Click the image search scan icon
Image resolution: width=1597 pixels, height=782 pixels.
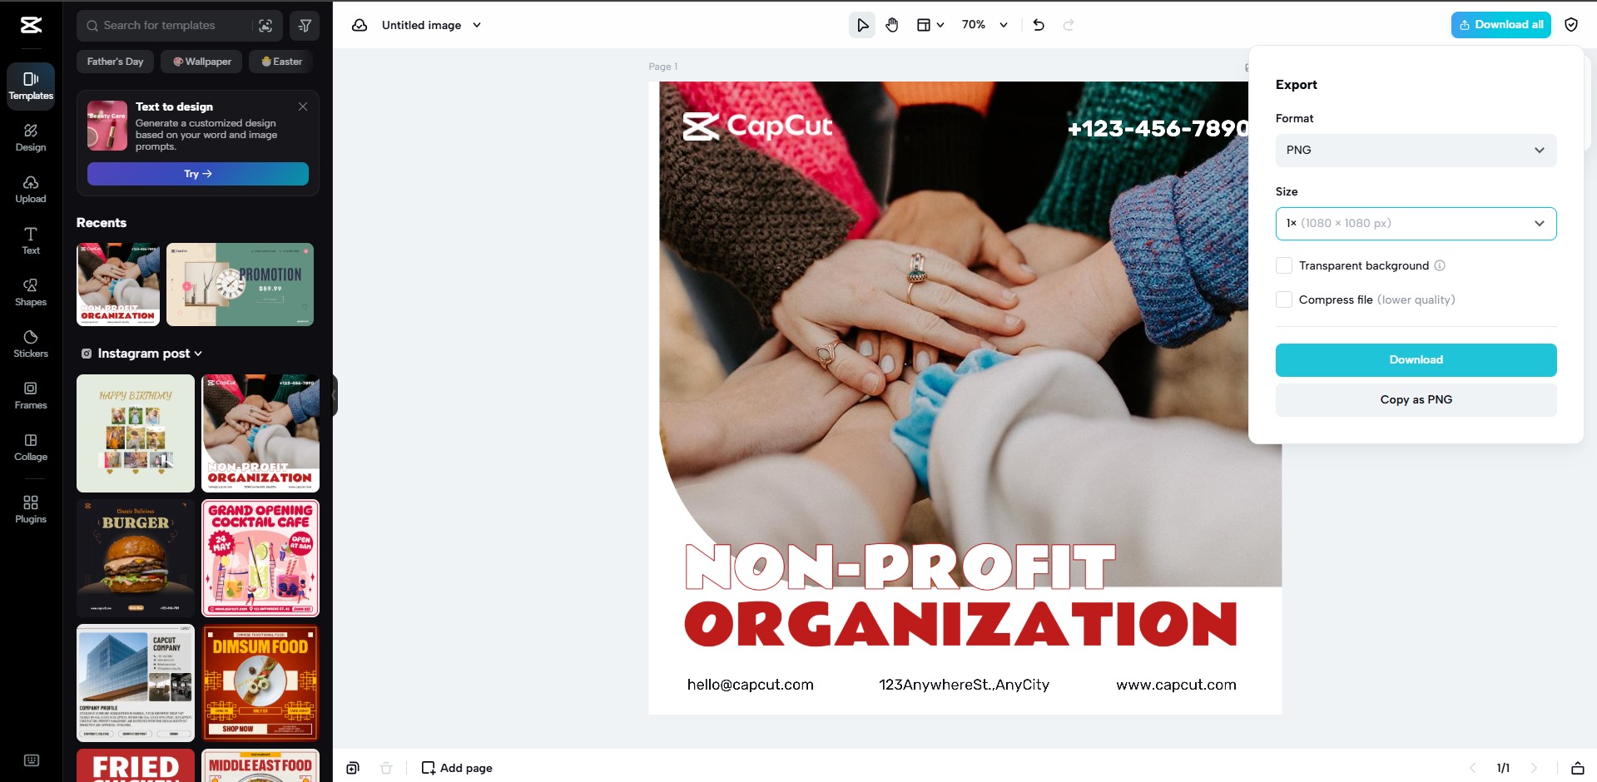tap(265, 26)
